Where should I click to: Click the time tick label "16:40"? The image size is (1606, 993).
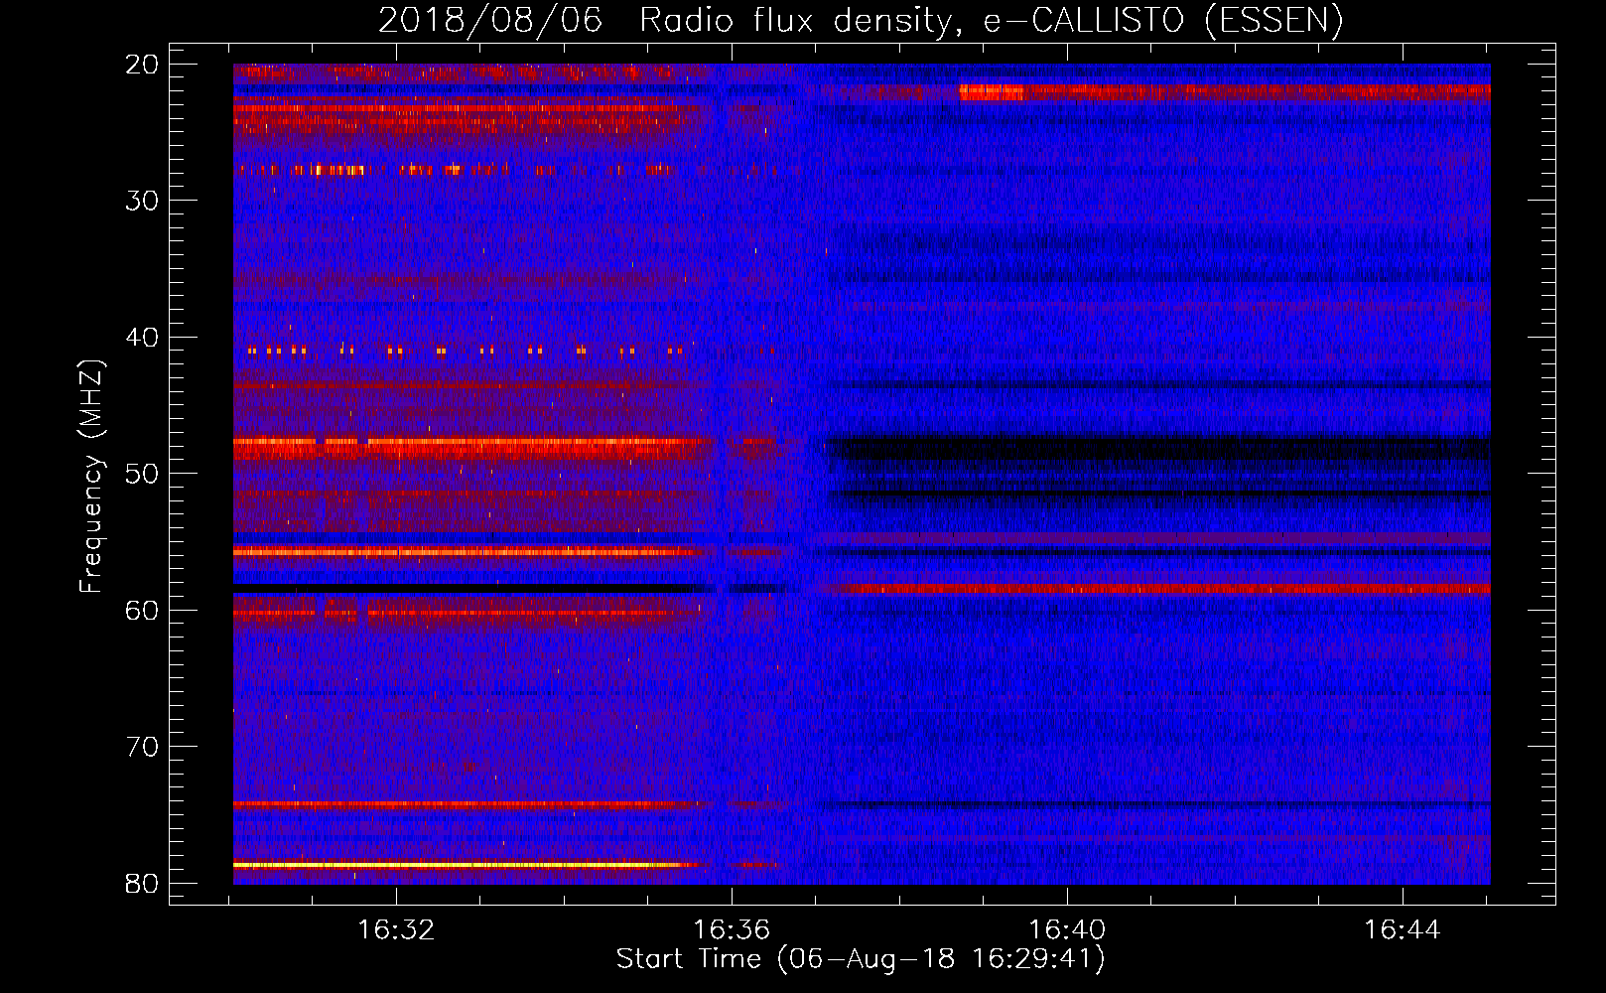point(1067,930)
